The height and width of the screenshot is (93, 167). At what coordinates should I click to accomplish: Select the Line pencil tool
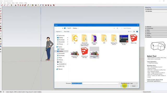click(4, 5)
